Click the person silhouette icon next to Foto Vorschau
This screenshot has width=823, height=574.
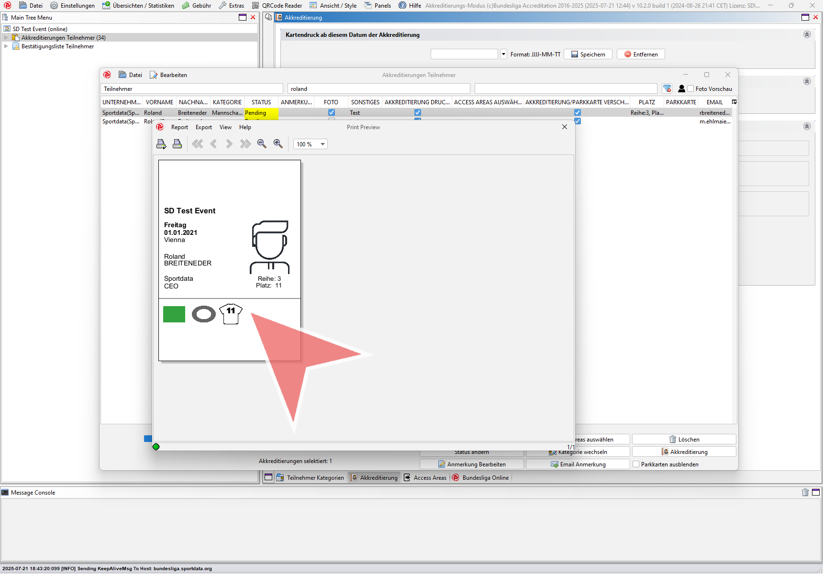[x=681, y=88]
